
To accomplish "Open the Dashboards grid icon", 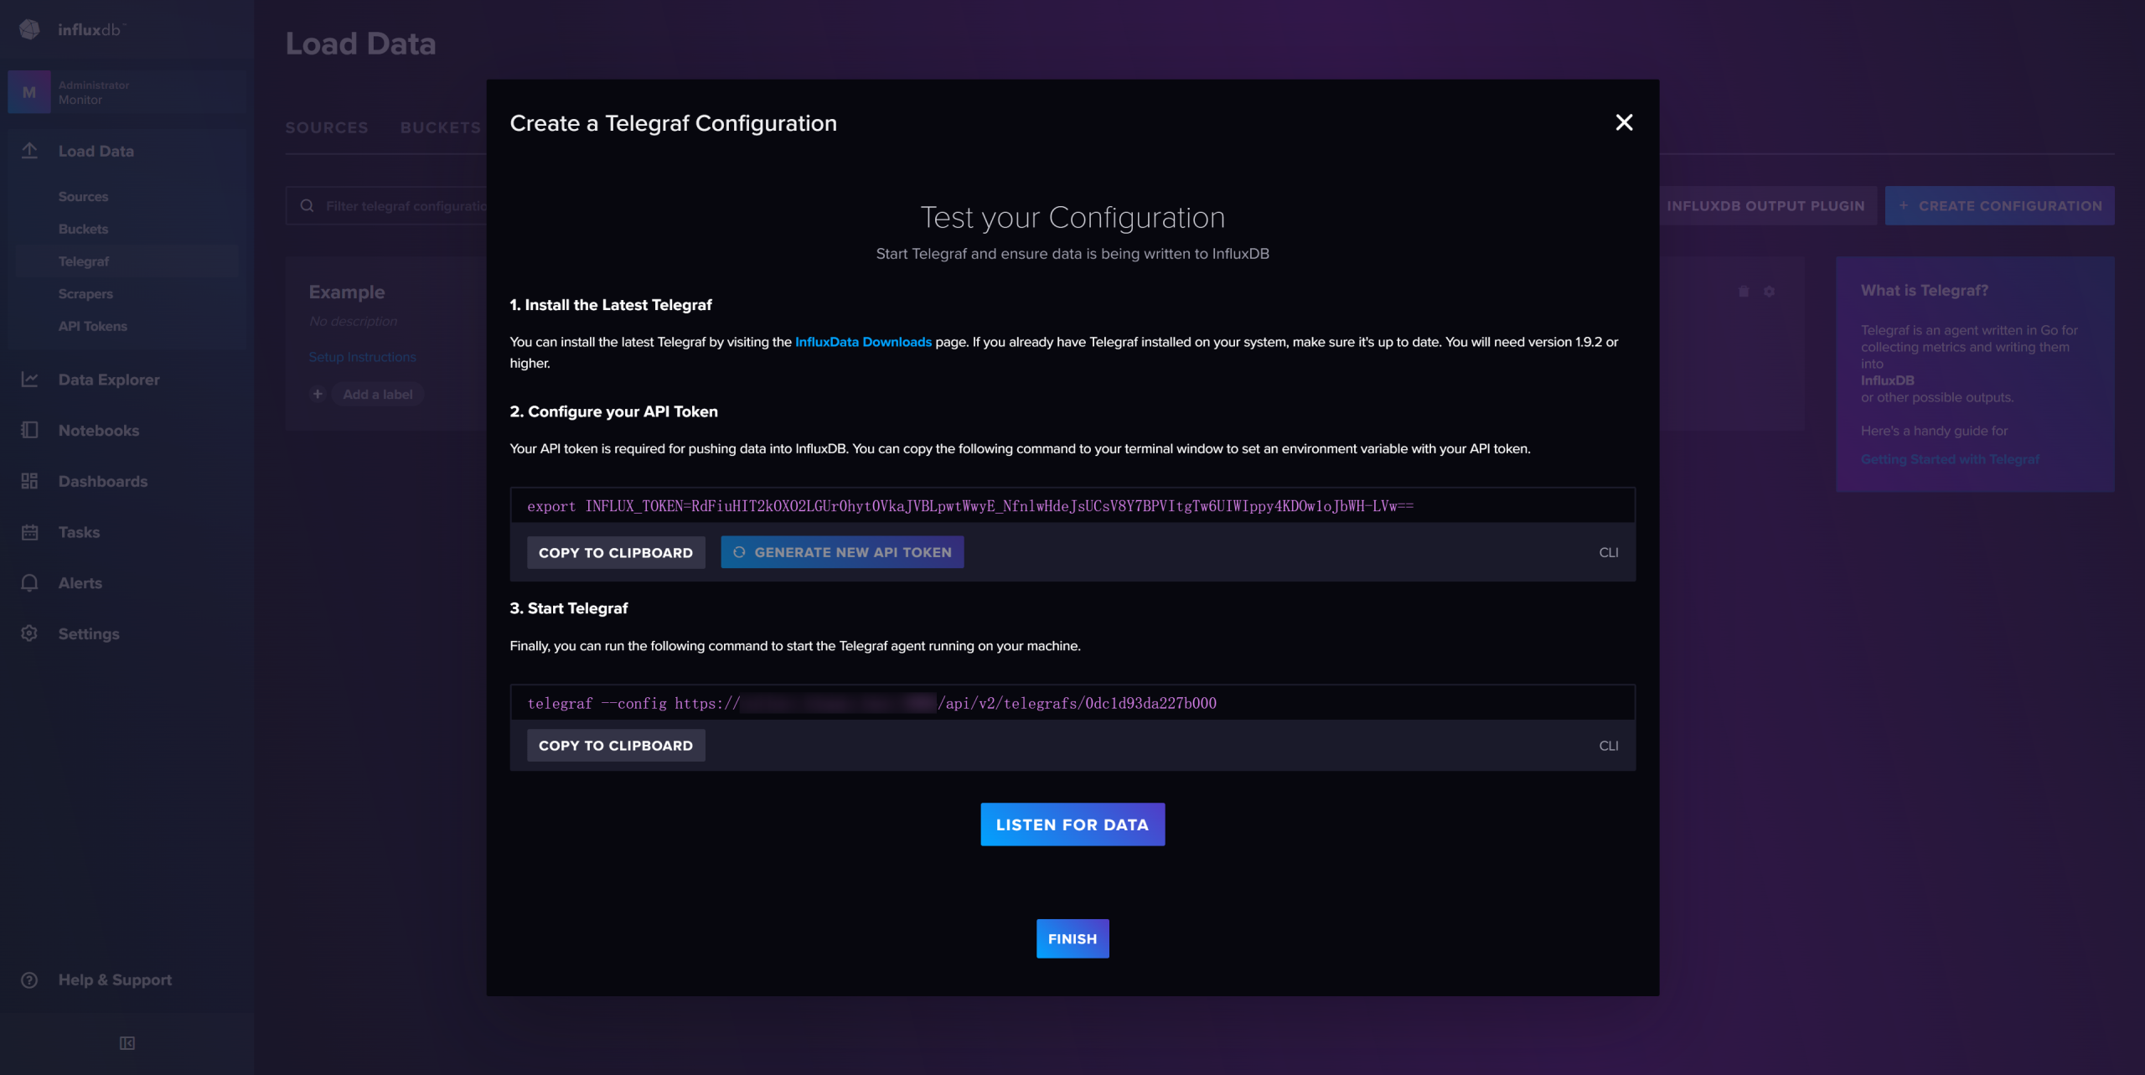I will tap(29, 481).
